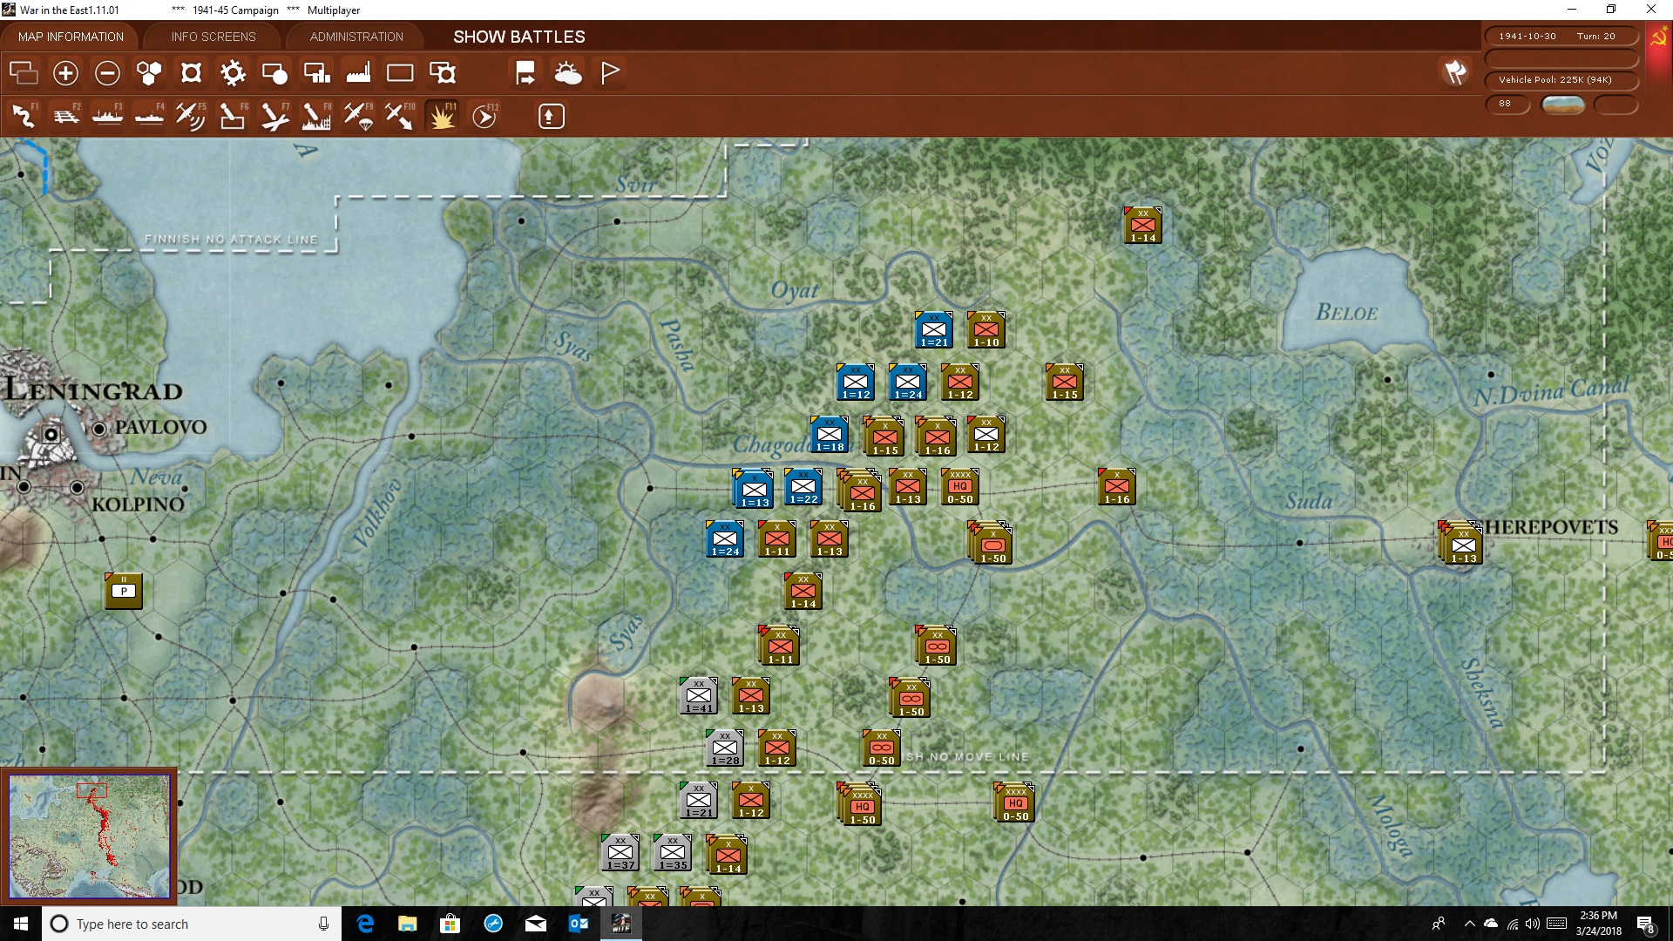Click the Vehicle Pool 225K (94K) readout
This screenshot has height=941, width=1673.
point(1561,80)
